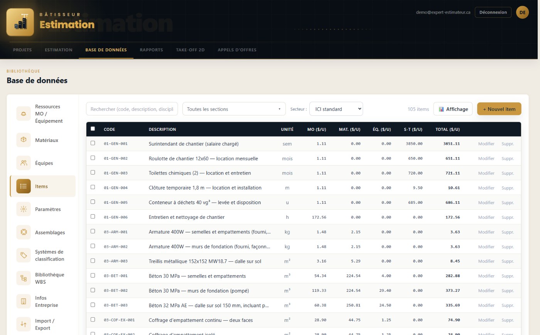Open the Infos Entreprise icon
This screenshot has height=335, width=540.
tap(24, 301)
